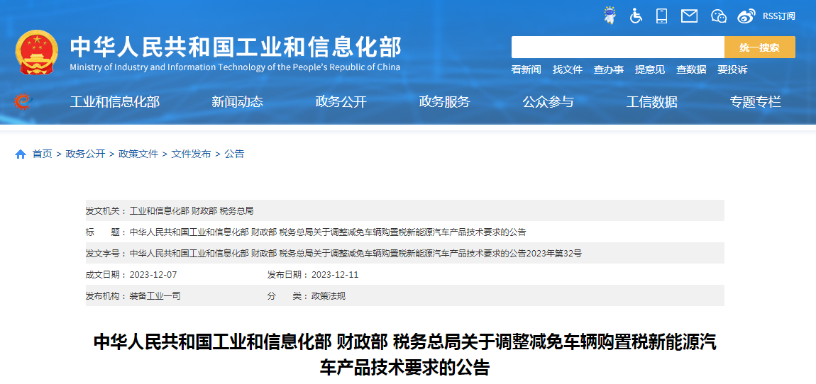Open the 政务公开 navigation menu
This screenshot has height=384, width=816.
(341, 102)
